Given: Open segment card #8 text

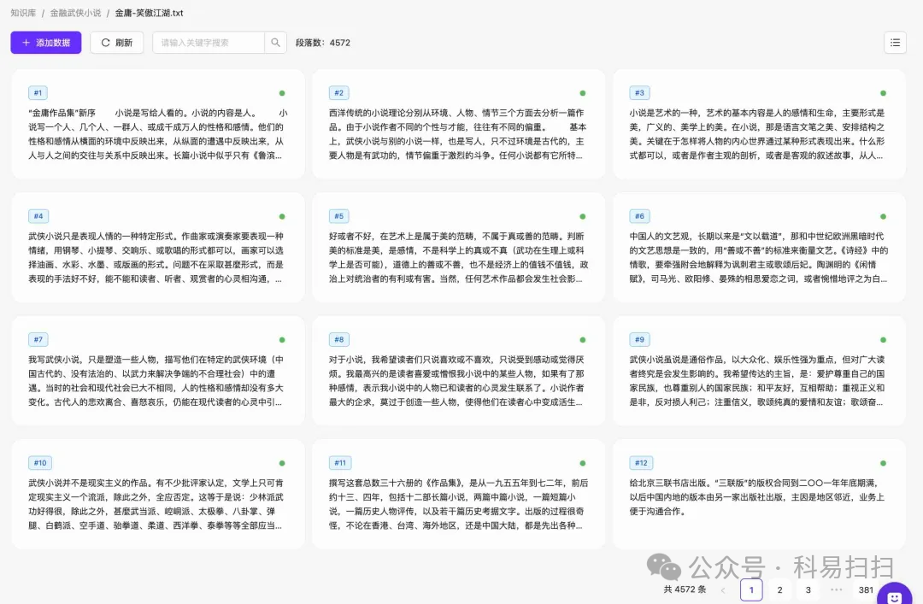Looking at the screenshot, I should (457, 381).
